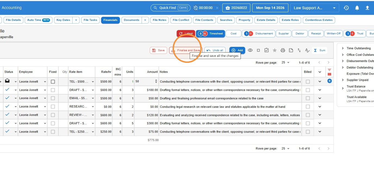Click the blue Add button
Screen dimensions: 374x182
point(237,50)
